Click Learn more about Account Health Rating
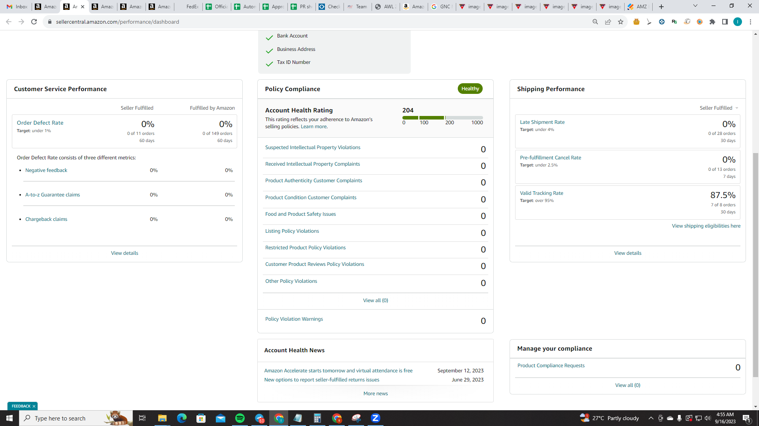This screenshot has height=426, width=759. (x=314, y=127)
